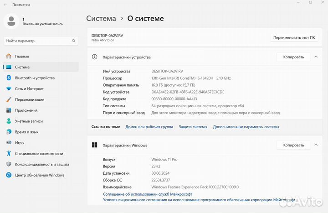Click OS build 22631.3737
Viewport: 328px width, 213px height.
[160, 180]
